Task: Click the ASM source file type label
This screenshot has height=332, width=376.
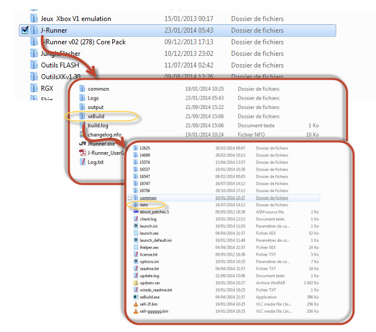Action: tap(270, 212)
